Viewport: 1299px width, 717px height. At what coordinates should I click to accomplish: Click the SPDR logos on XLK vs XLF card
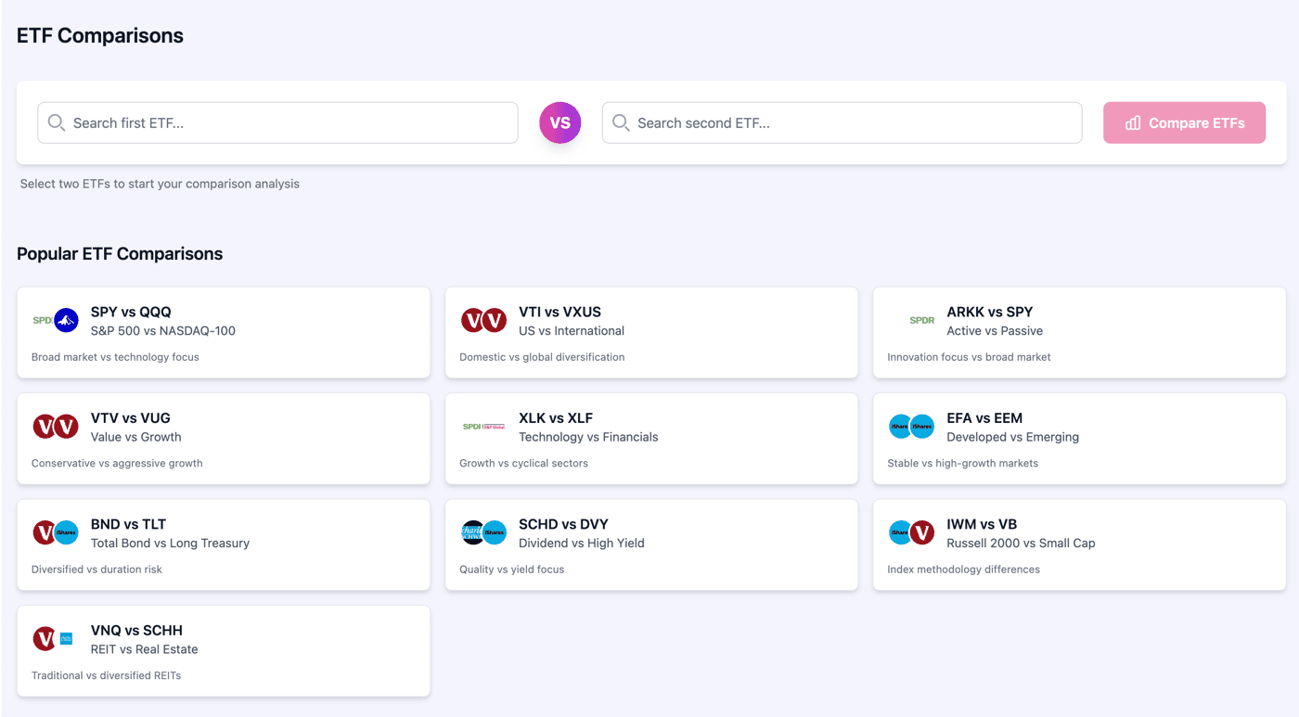[483, 427]
